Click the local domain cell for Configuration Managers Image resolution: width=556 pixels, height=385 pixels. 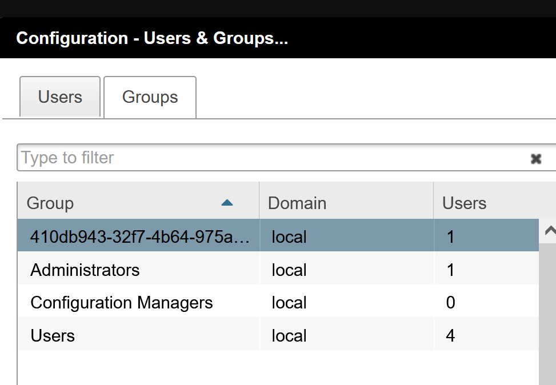tap(289, 303)
